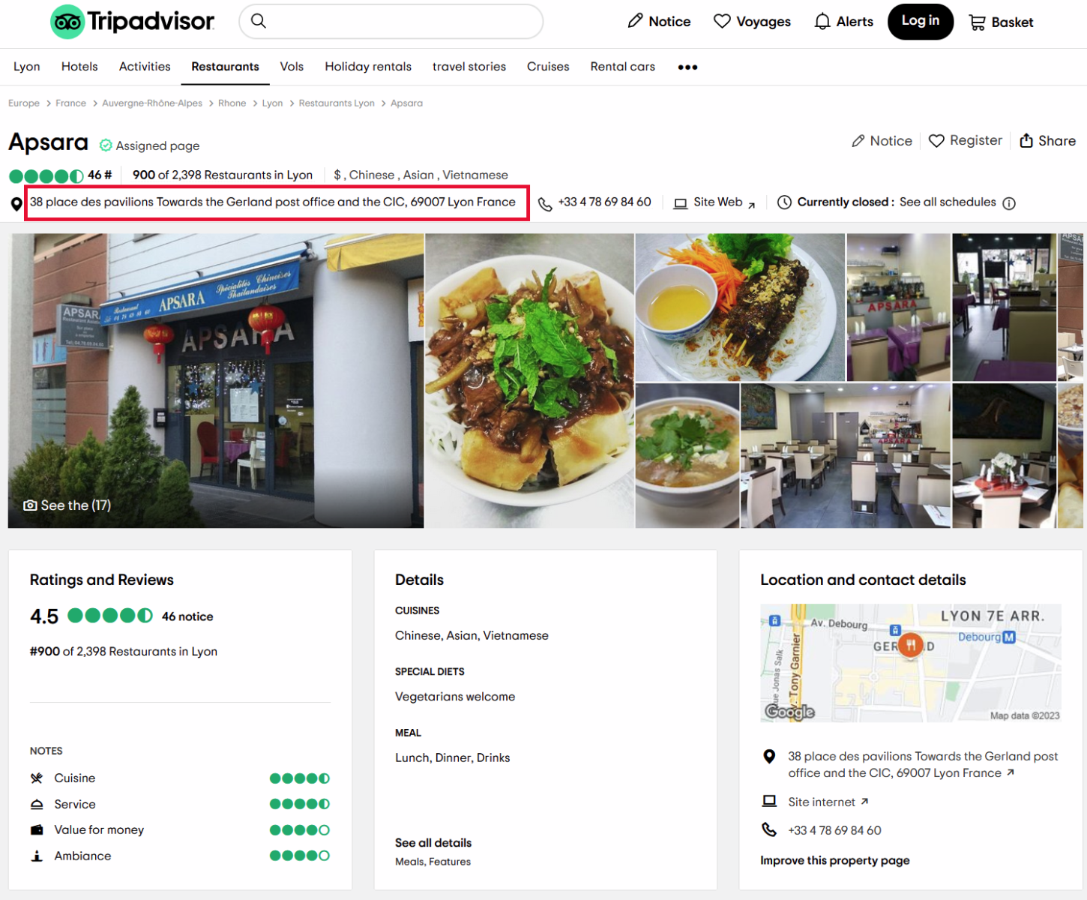This screenshot has height=900, width=1087.
Task: Click the Notice pencil icon beside Register
Action: 858,141
